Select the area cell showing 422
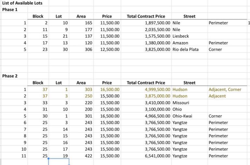 [88, 156]
